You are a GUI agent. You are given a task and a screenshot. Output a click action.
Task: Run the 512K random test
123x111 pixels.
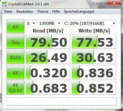[x=15, y=57]
